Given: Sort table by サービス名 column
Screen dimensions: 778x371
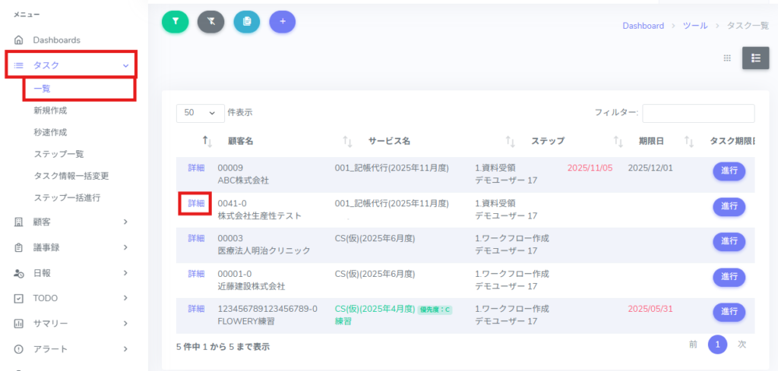Looking at the screenshot, I should [389, 141].
